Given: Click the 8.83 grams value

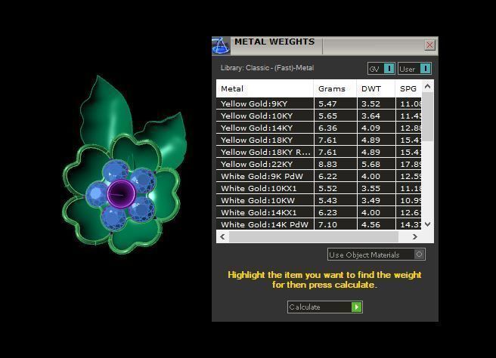Looking at the screenshot, I should click(x=327, y=165).
